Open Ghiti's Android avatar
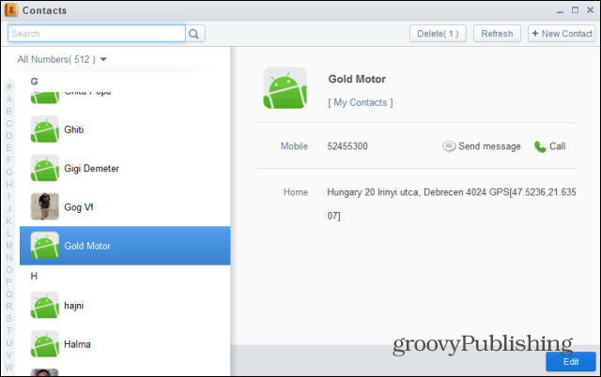This screenshot has height=377, width=601. (x=45, y=129)
